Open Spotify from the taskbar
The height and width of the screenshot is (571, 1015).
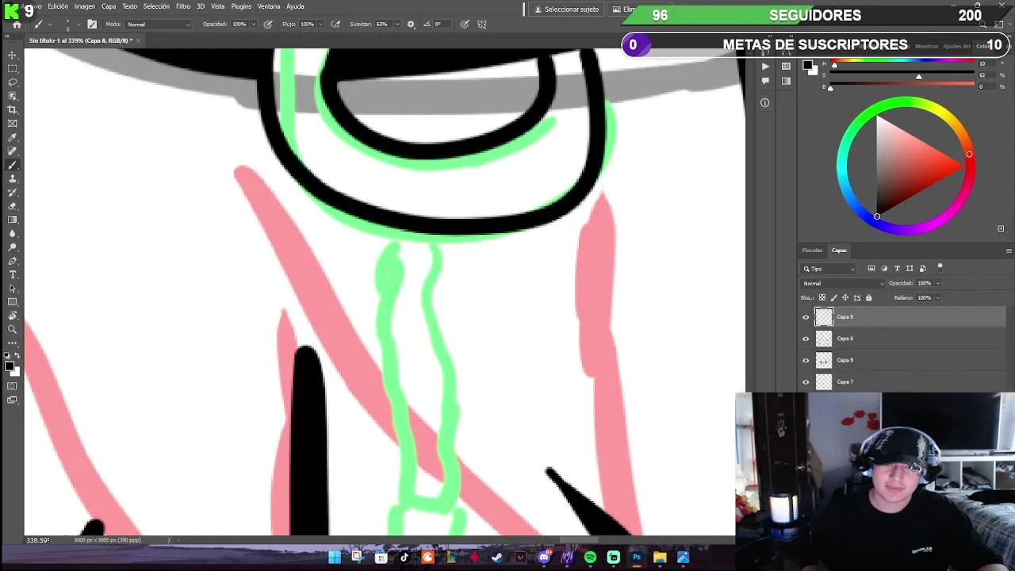pyautogui.click(x=590, y=558)
